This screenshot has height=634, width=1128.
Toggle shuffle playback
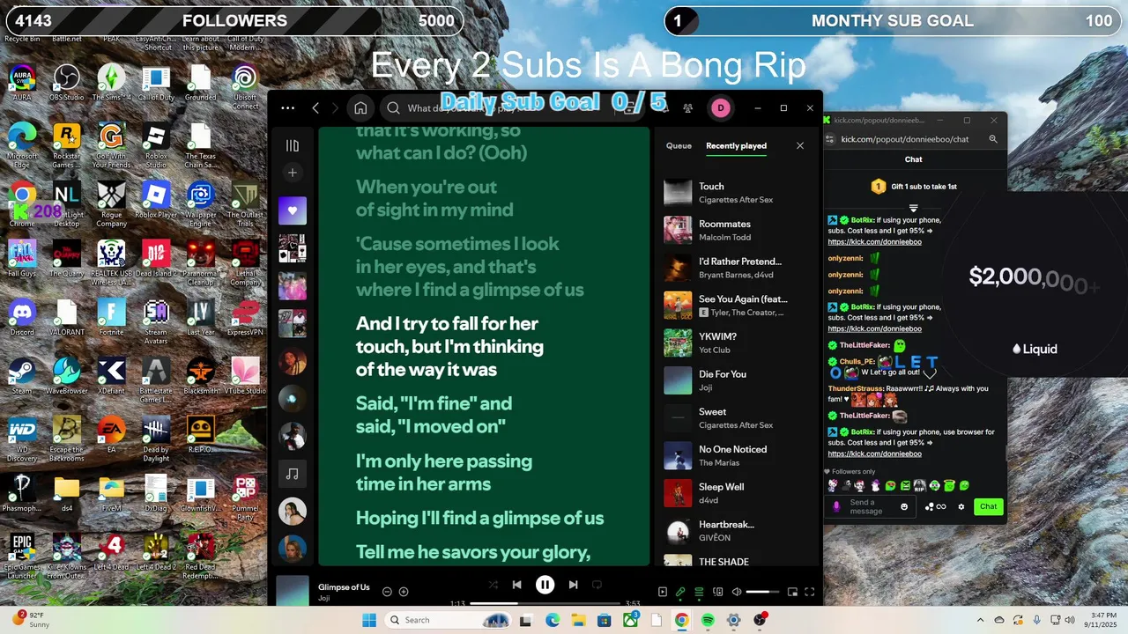pos(493,585)
